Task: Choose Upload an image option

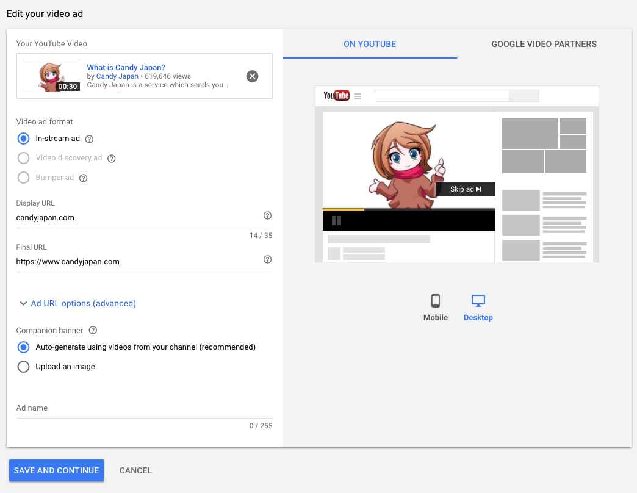Action: click(24, 367)
